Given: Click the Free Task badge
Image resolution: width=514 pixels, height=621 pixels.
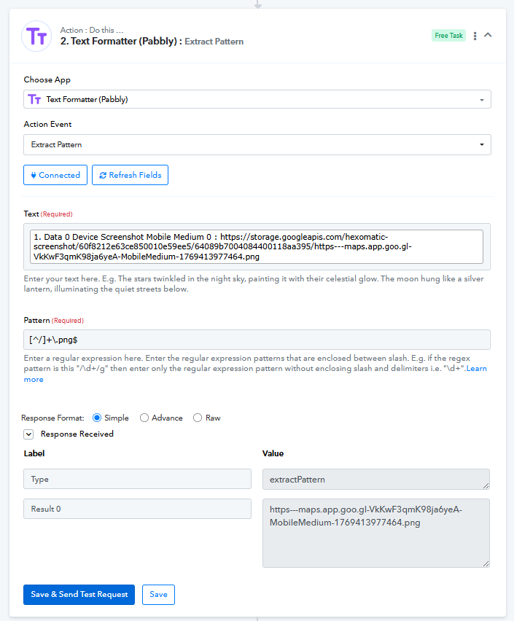Looking at the screenshot, I should tap(448, 36).
